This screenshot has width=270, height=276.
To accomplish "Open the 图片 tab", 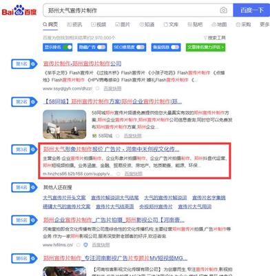I will 123,24.
